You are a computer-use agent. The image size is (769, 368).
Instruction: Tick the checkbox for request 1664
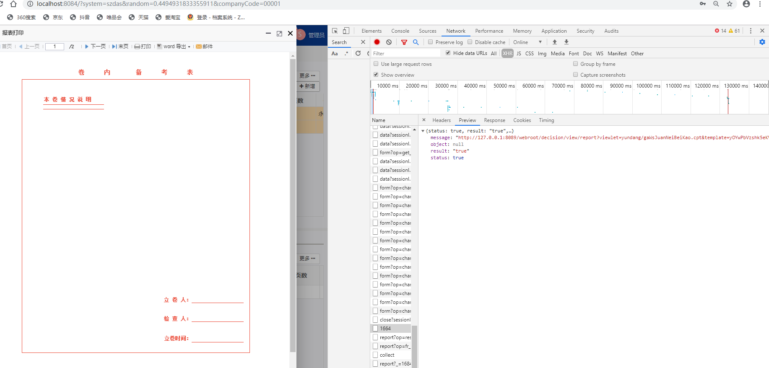[x=375, y=329]
